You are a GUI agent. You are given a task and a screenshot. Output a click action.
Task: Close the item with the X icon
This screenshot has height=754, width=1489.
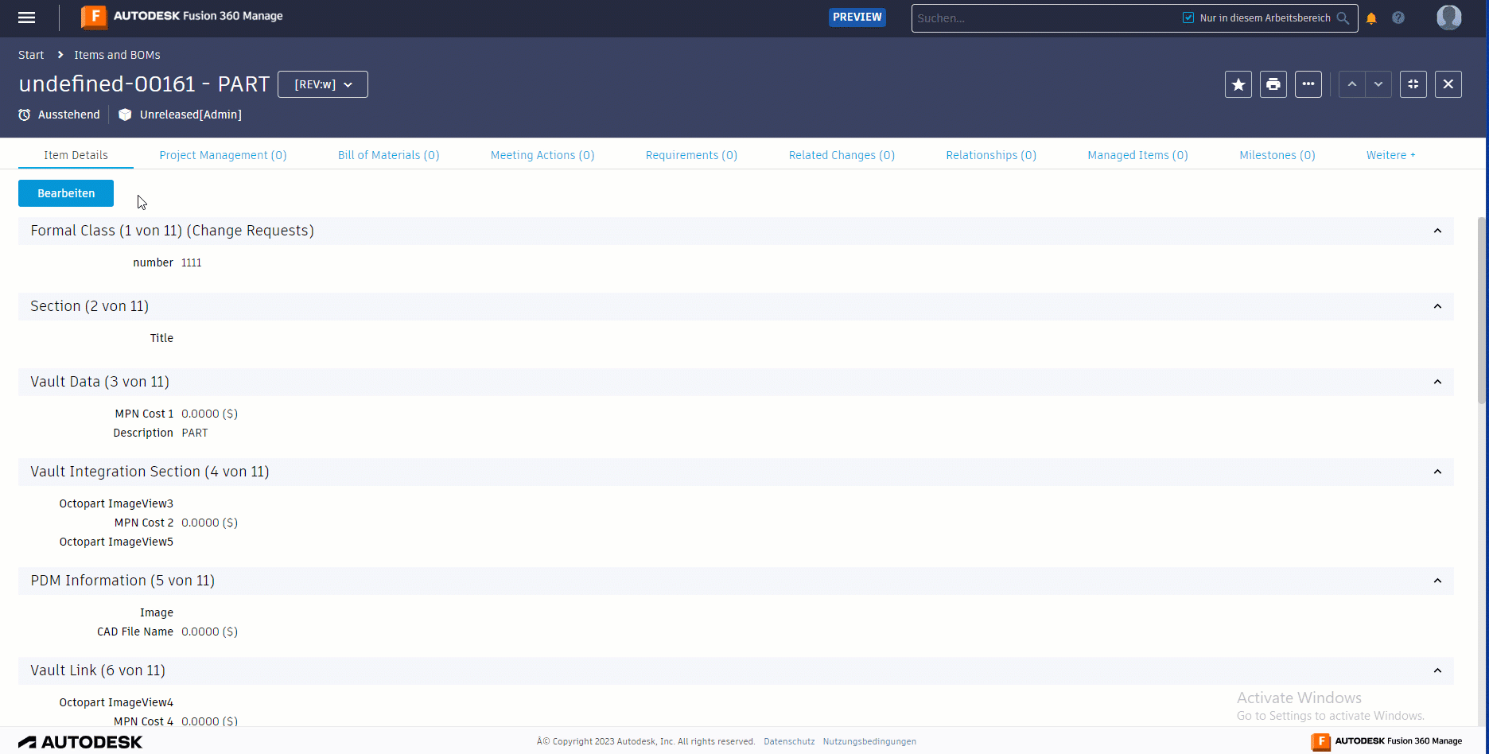tap(1448, 84)
